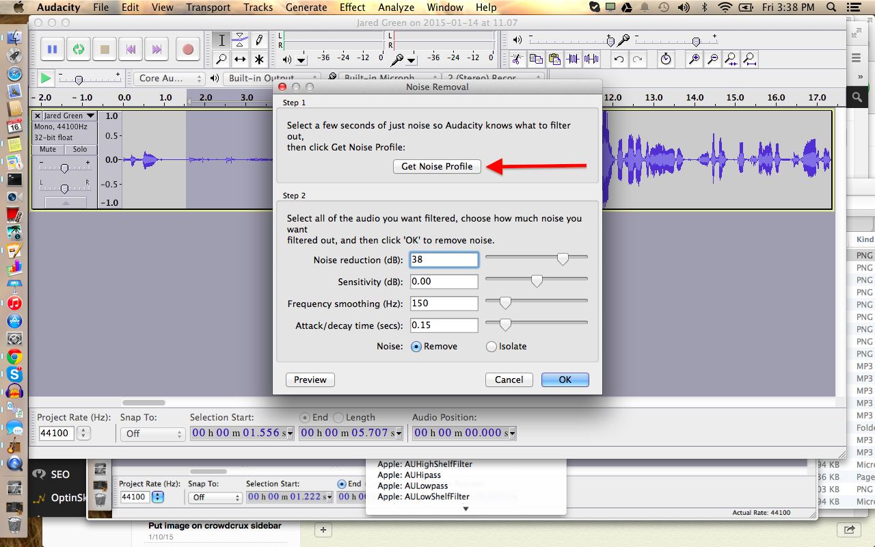Click the Skip to End button

click(157, 49)
